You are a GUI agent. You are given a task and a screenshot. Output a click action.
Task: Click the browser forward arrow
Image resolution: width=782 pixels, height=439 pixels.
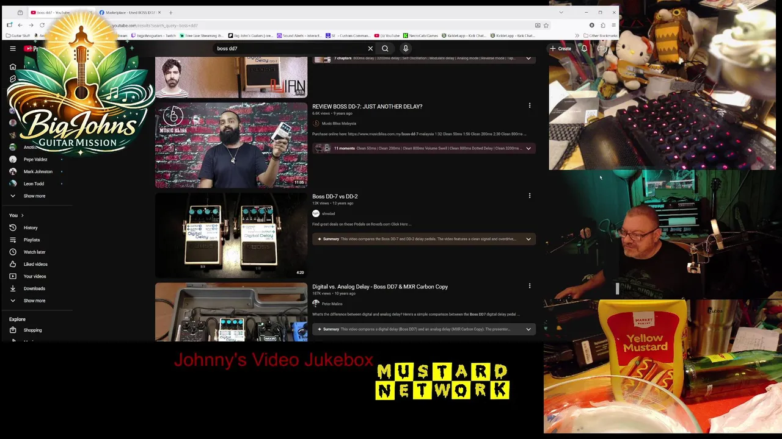point(31,25)
